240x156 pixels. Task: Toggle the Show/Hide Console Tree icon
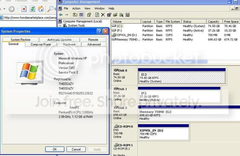click(81, 15)
